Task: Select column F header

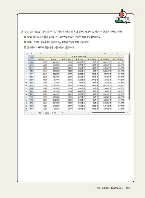Action: click(92, 54)
